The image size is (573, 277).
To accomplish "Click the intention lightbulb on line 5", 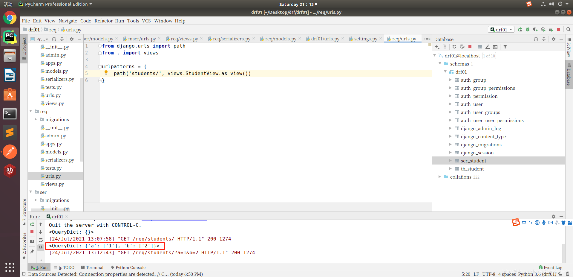I will point(106,73).
